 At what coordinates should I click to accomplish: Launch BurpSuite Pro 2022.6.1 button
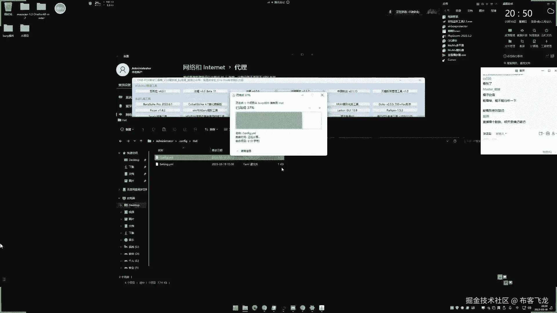click(158, 104)
